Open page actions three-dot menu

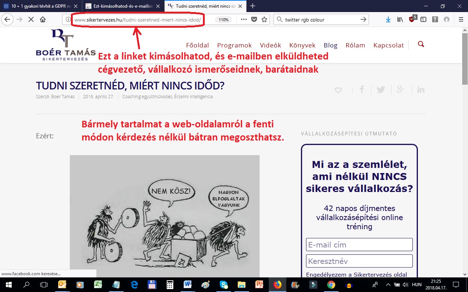pos(244,19)
